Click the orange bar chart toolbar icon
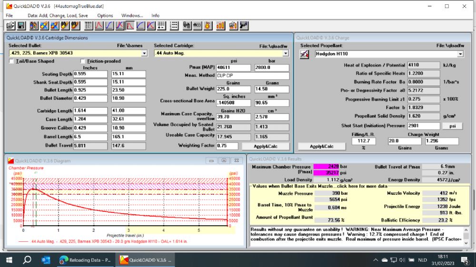 [220, 25]
